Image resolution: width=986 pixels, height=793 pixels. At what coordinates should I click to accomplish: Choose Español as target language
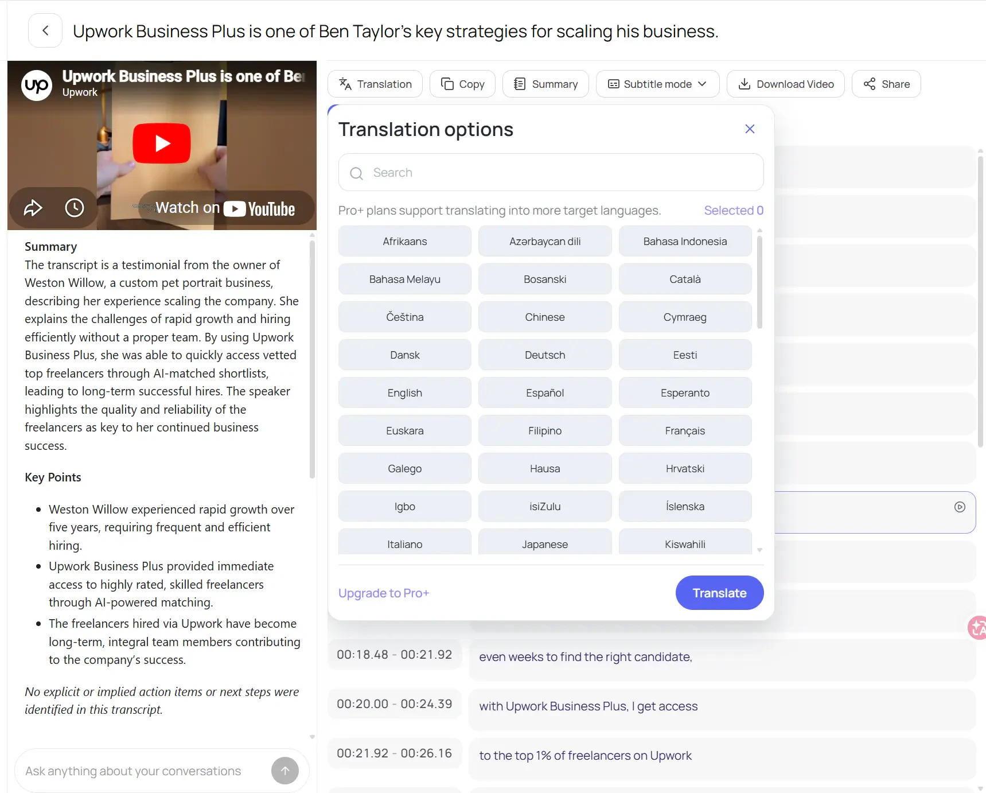[x=545, y=392]
